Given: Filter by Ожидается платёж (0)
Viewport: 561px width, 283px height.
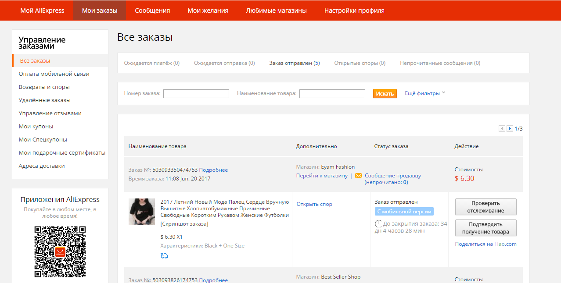Looking at the screenshot, I should click(x=152, y=63).
